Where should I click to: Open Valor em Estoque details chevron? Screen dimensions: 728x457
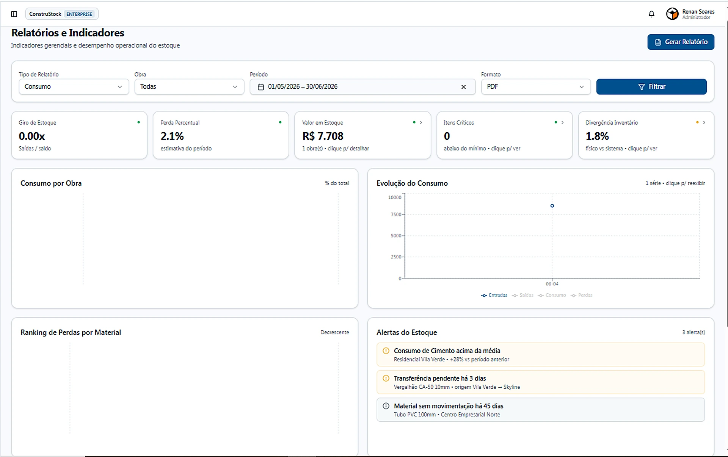[x=421, y=122]
